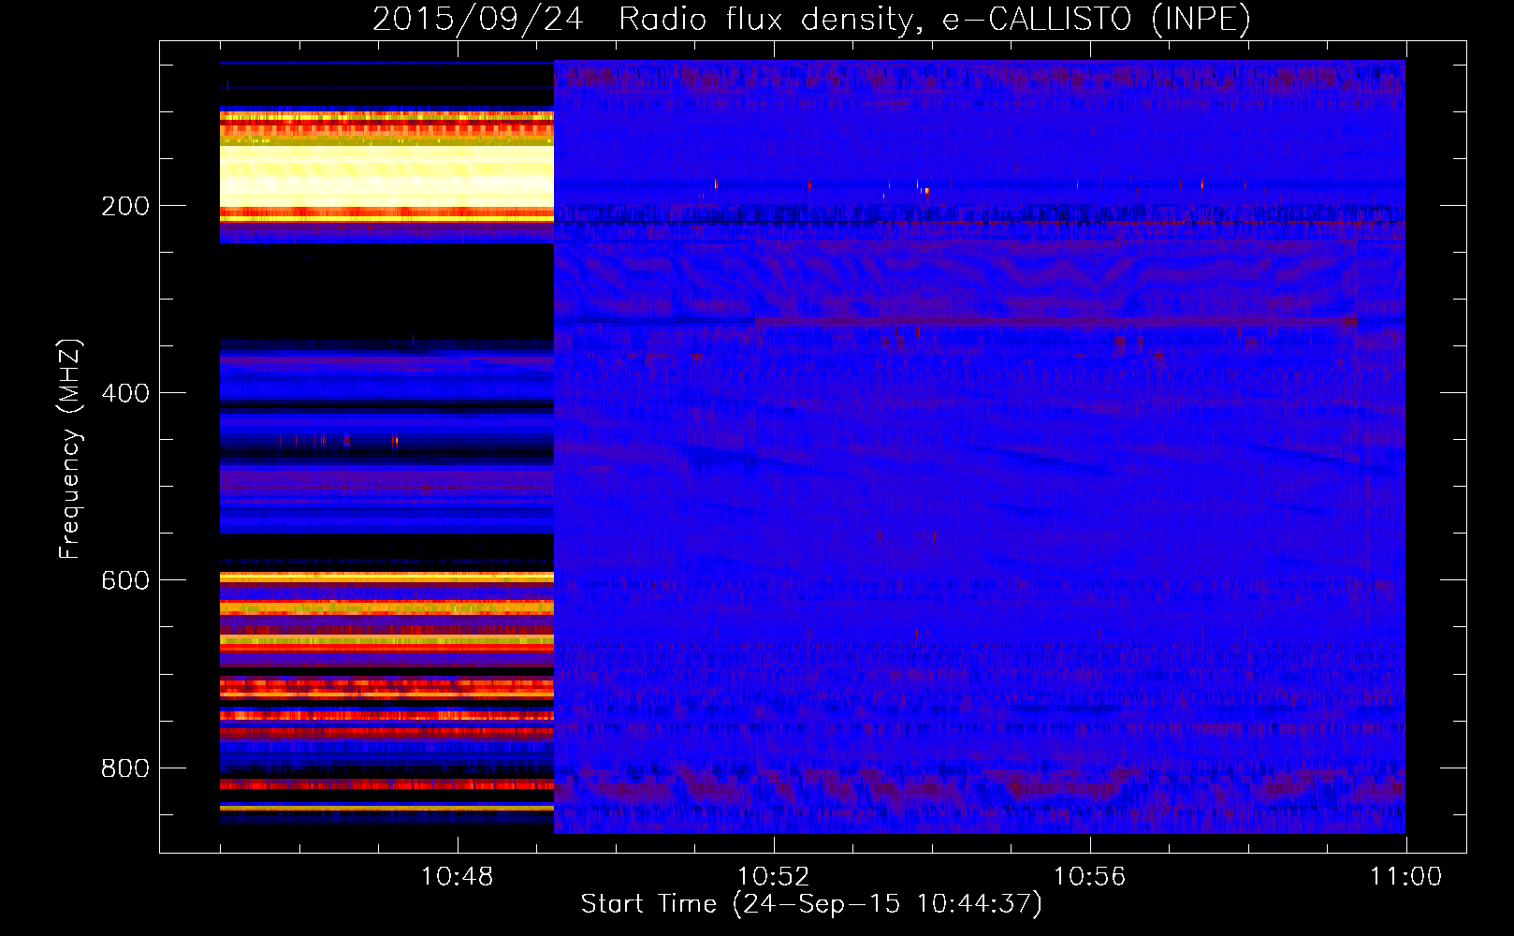Click the 10:48 time tick label

(x=458, y=877)
